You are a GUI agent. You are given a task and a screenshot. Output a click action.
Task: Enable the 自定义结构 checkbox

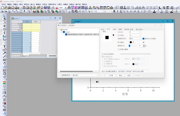[103, 54]
